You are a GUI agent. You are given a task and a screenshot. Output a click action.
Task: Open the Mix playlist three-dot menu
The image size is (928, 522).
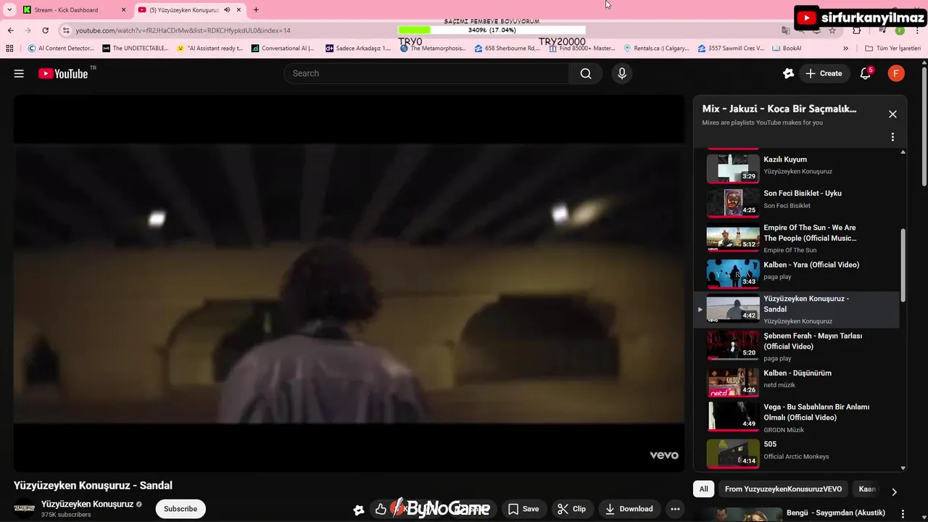[x=892, y=137]
